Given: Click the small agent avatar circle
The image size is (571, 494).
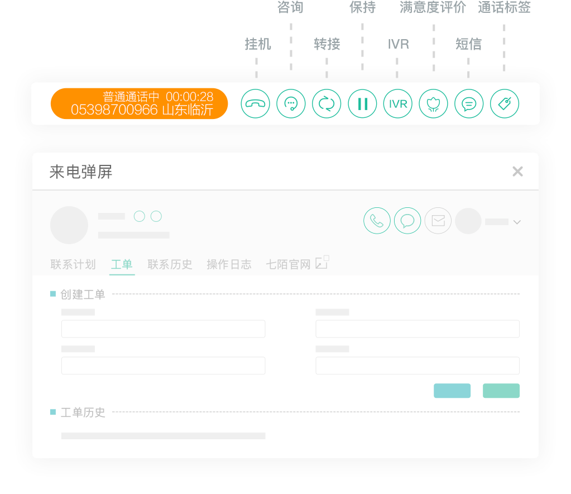Looking at the screenshot, I should pos(468,221).
